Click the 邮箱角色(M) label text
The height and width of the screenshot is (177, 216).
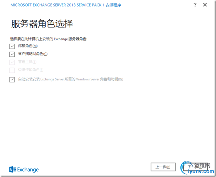(x=28, y=46)
